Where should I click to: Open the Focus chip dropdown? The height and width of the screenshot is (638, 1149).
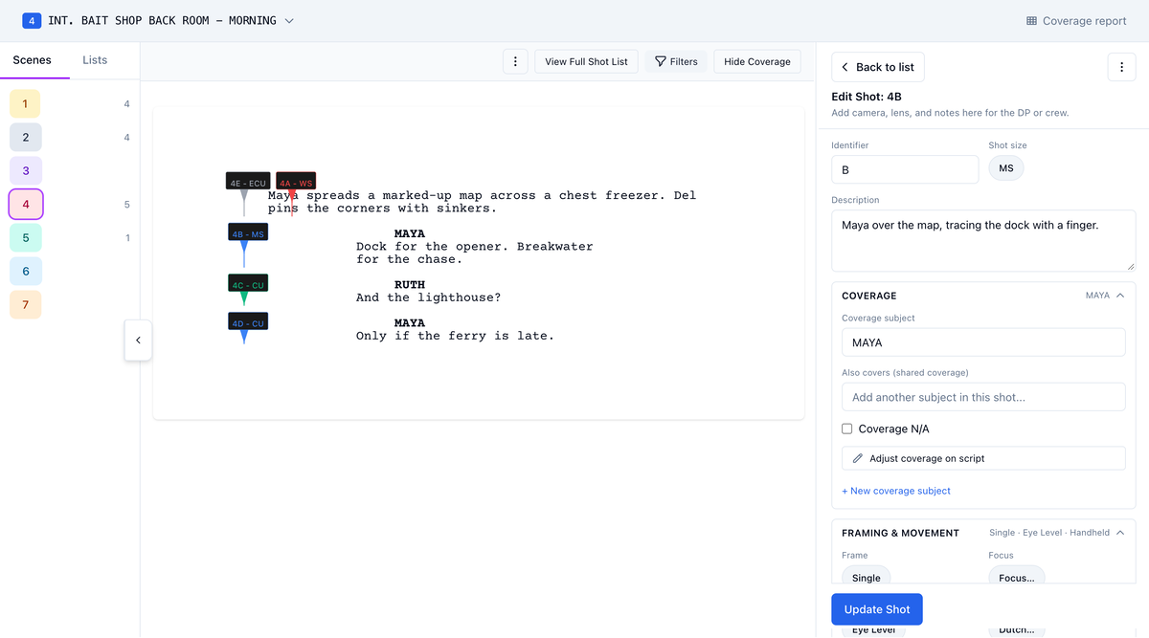tap(1017, 577)
